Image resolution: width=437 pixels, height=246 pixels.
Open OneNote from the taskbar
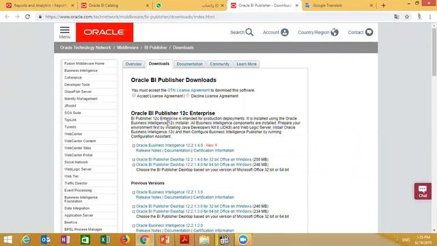pos(66,240)
